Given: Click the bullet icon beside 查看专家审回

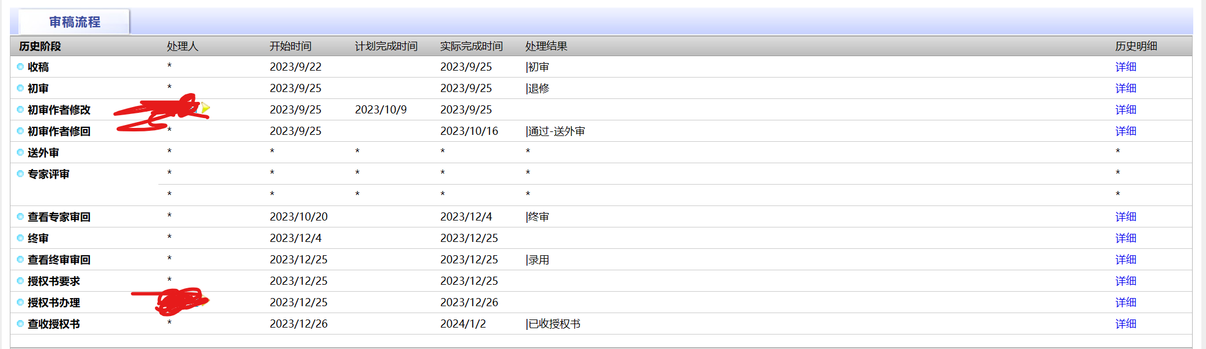Looking at the screenshot, I should tap(20, 217).
